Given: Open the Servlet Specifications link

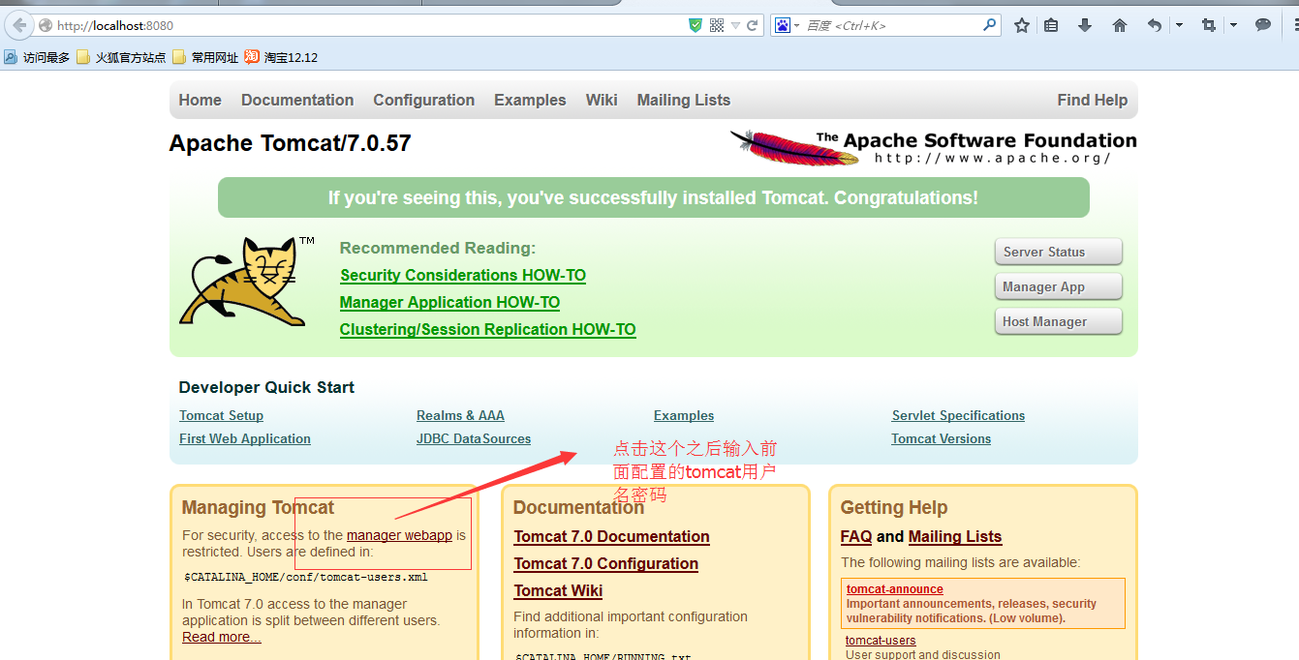Looking at the screenshot, I should (958, 415).
